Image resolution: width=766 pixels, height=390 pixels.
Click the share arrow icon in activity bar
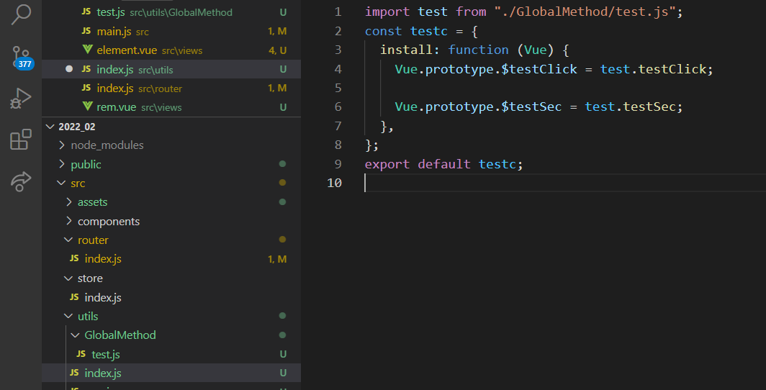[21, 181]
